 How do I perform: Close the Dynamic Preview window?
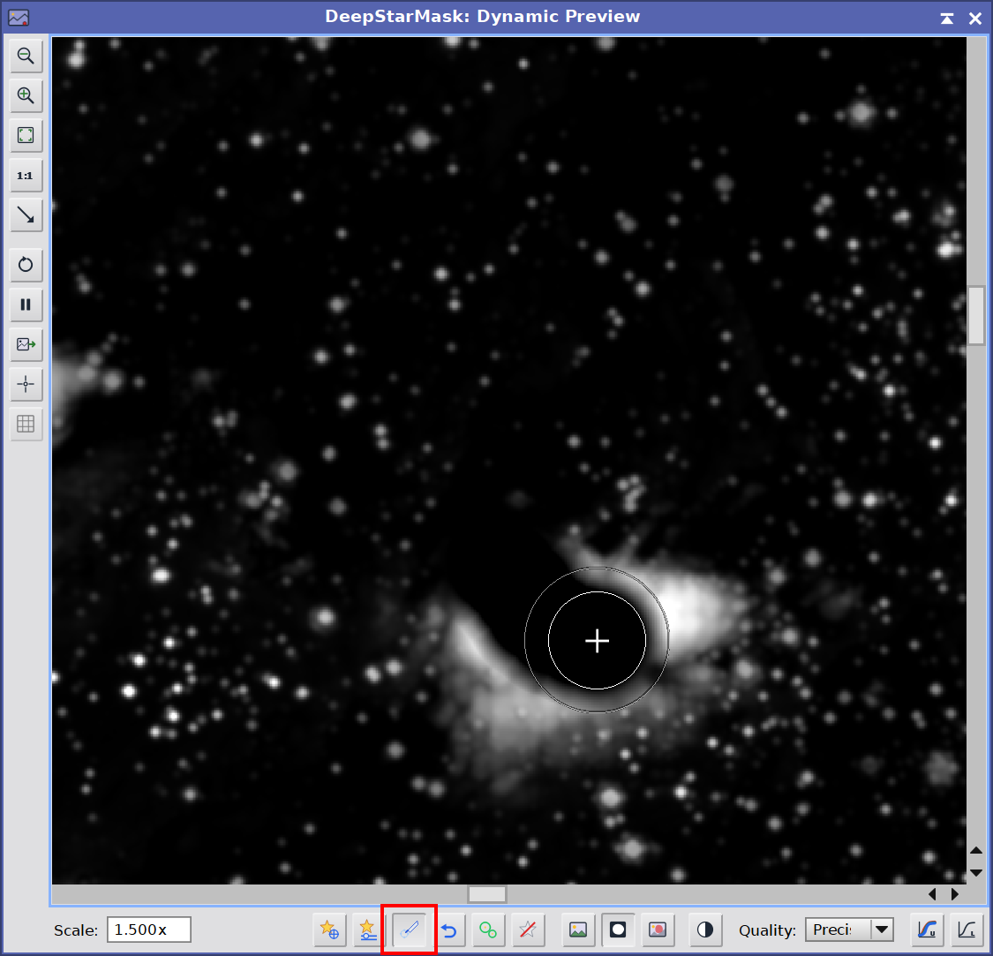tap(975, 19)
